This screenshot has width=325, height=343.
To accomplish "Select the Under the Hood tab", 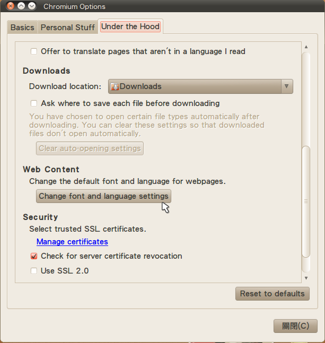I will coord(130,27).
